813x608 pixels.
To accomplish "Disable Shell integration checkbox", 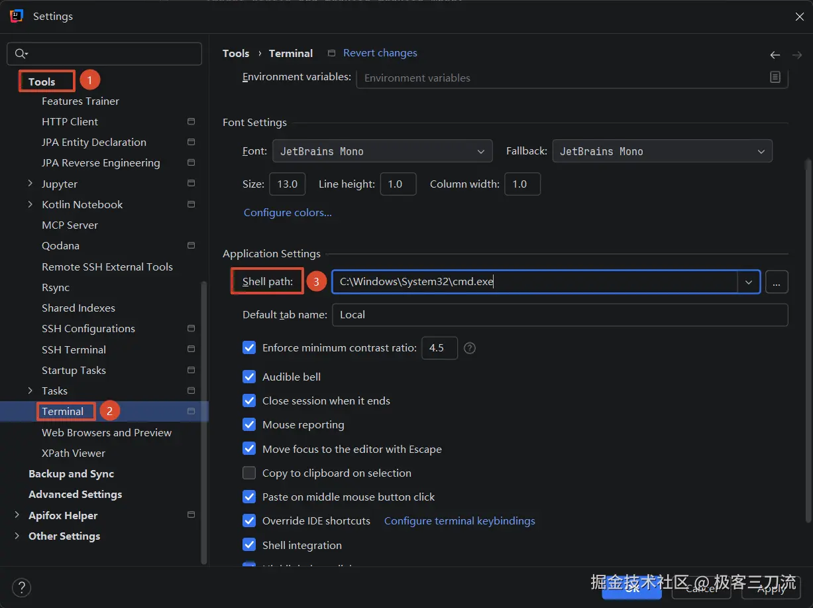I will click(x=249, y=545).
